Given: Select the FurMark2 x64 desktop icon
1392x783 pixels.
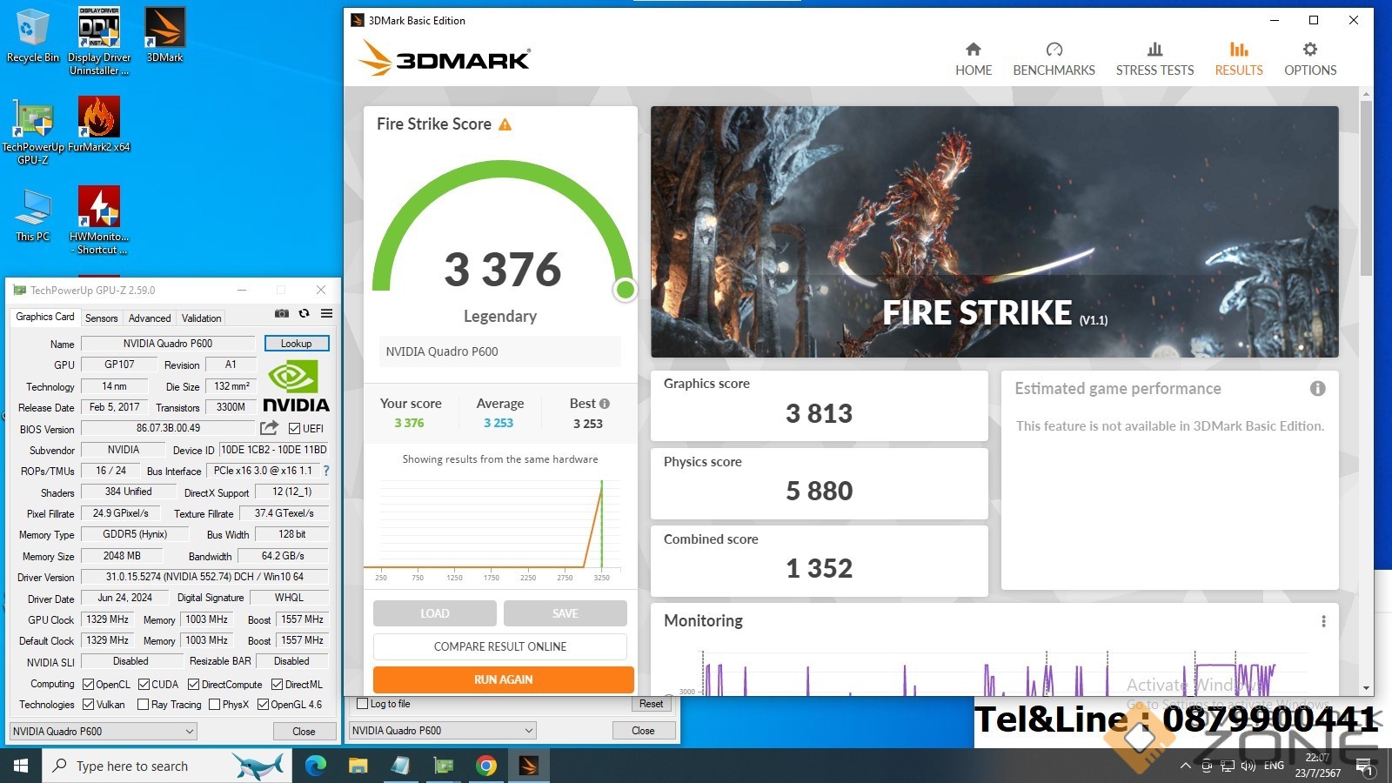Looking at the screenshot, I should (99, 124).
